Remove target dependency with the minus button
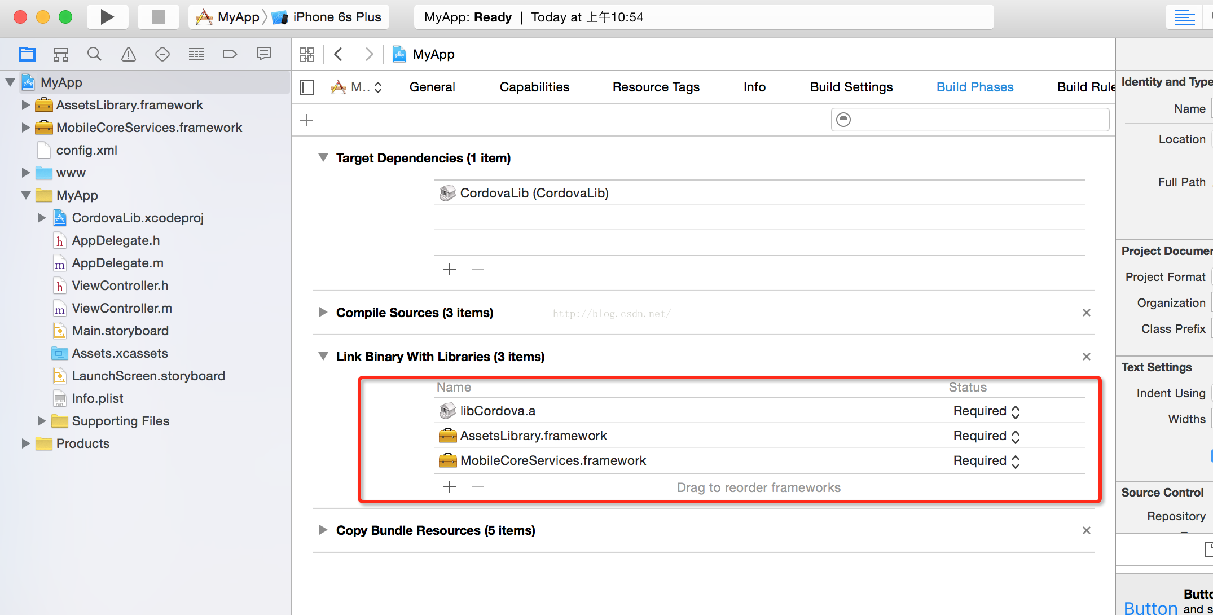The width and height of the screenshot is (1213, 615). pyautogui.click(x=478, y=269)
